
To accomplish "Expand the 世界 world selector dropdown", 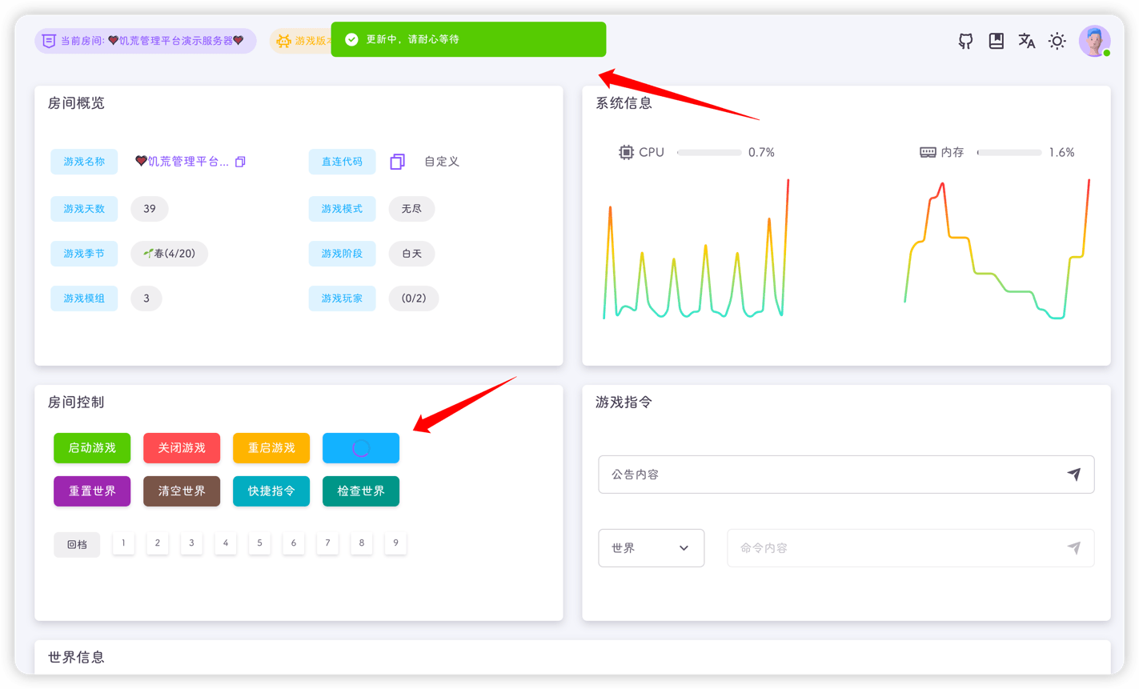I will 651,547.
